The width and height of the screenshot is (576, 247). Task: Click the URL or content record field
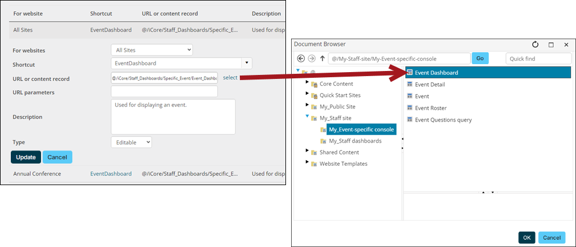164,78
